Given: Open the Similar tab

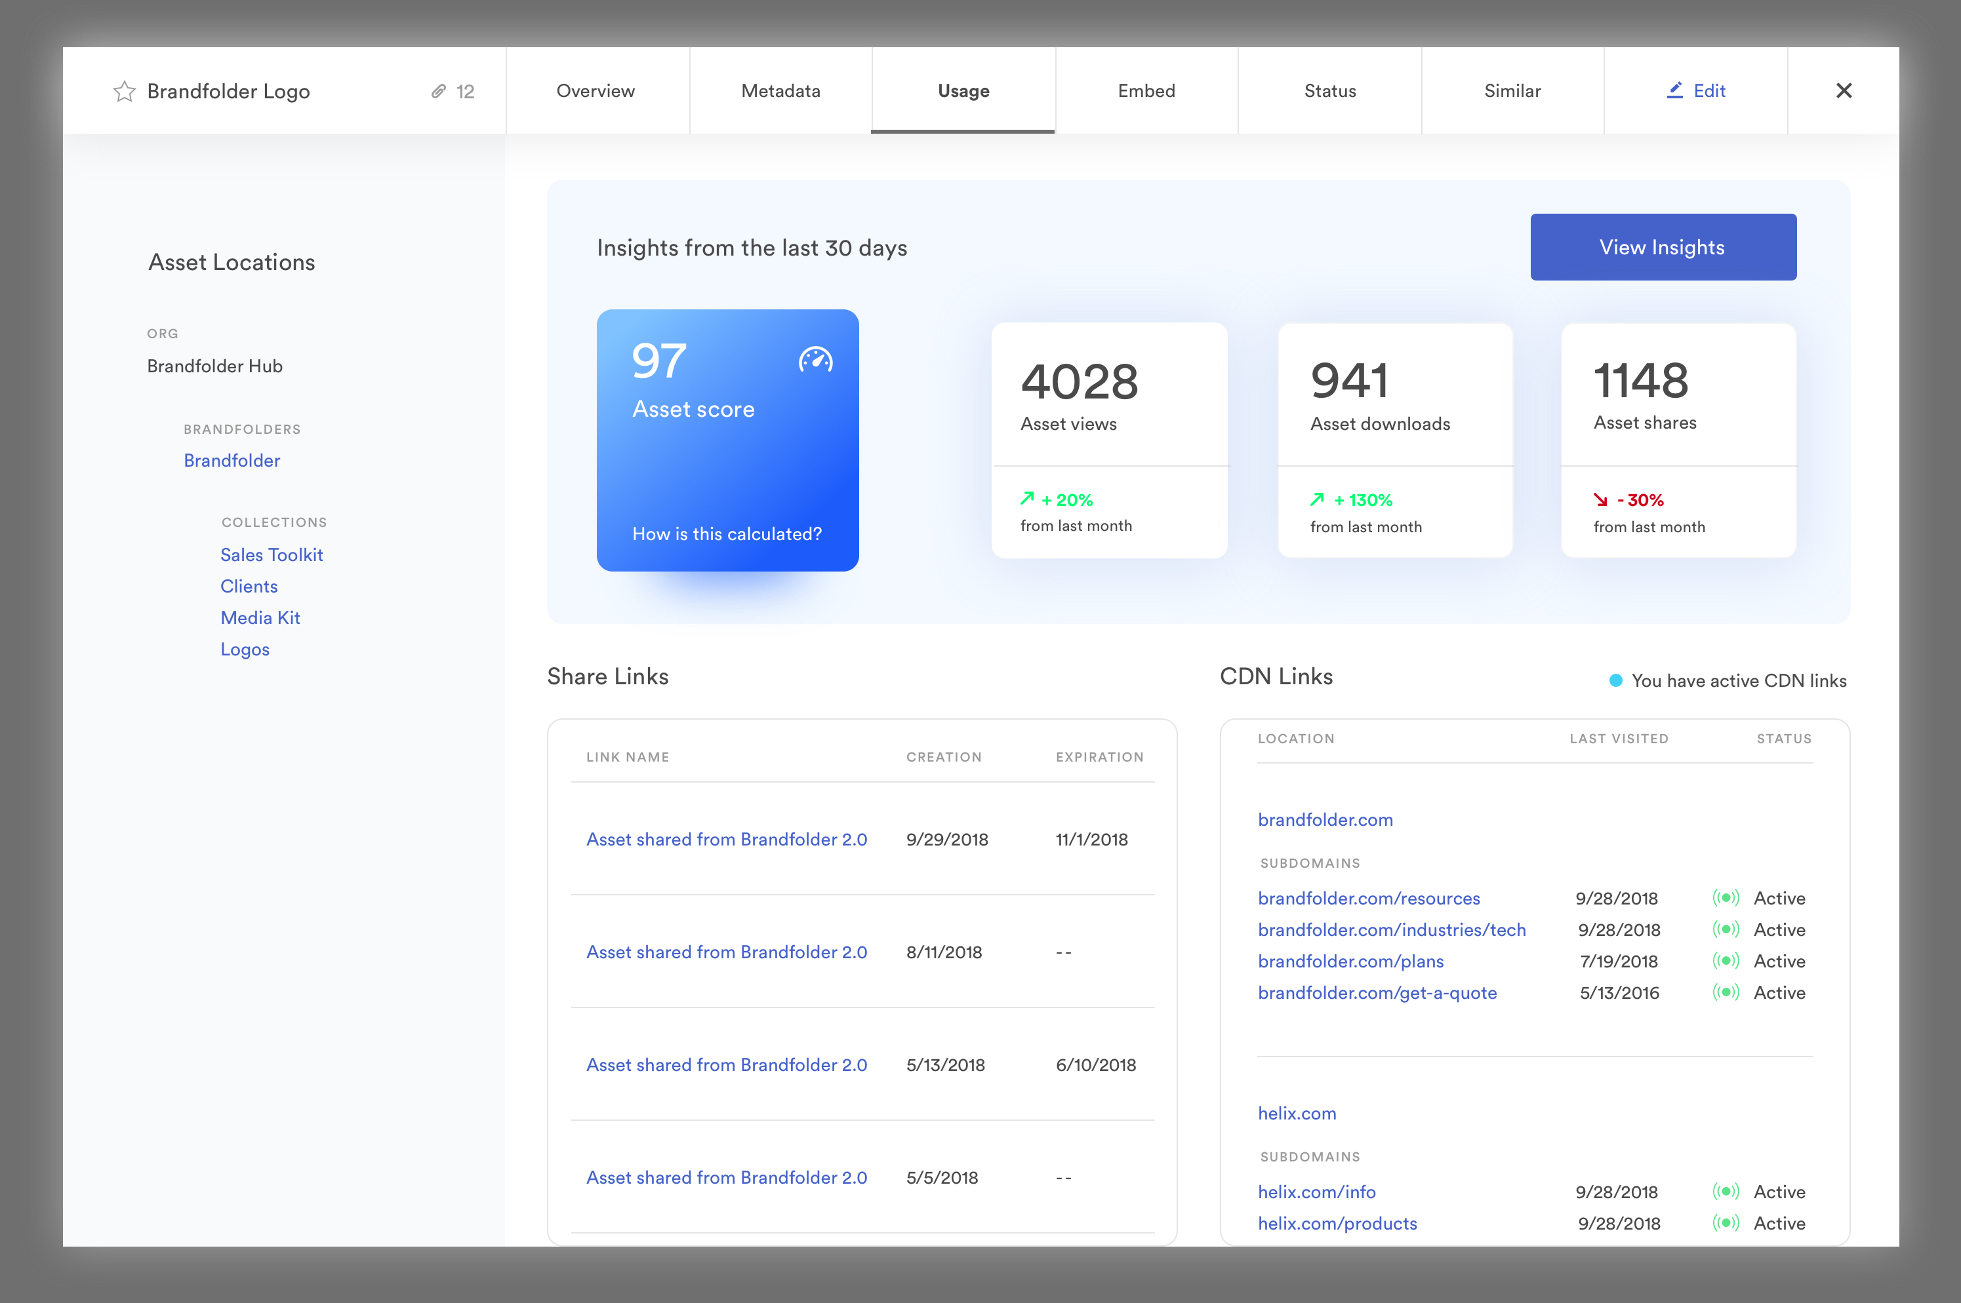Looking at the screenshot, I should (1513, 92).
